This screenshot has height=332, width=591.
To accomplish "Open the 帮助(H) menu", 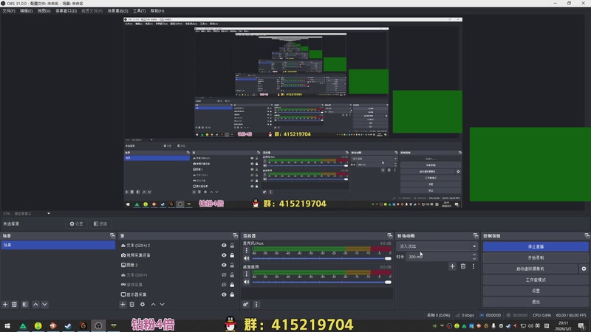I will 157,11.
